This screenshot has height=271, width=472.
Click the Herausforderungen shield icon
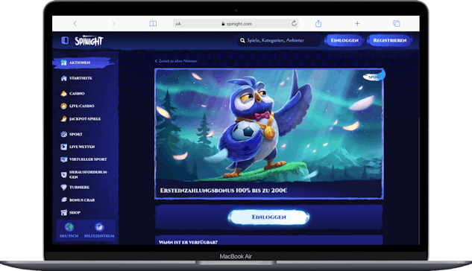click(63, 174)
